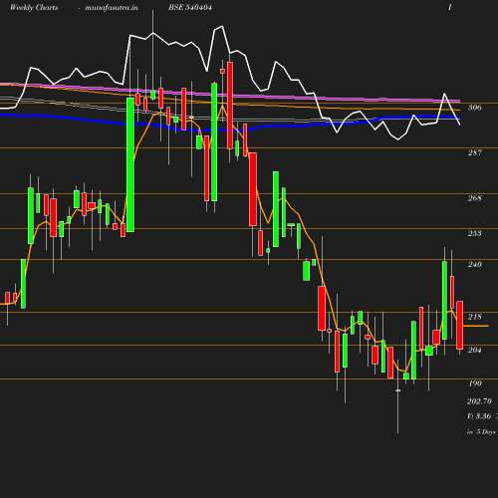Click the 'Weekly Charts' title text
498x498 pixels.
pyautogui.click(x=34, y=7)
